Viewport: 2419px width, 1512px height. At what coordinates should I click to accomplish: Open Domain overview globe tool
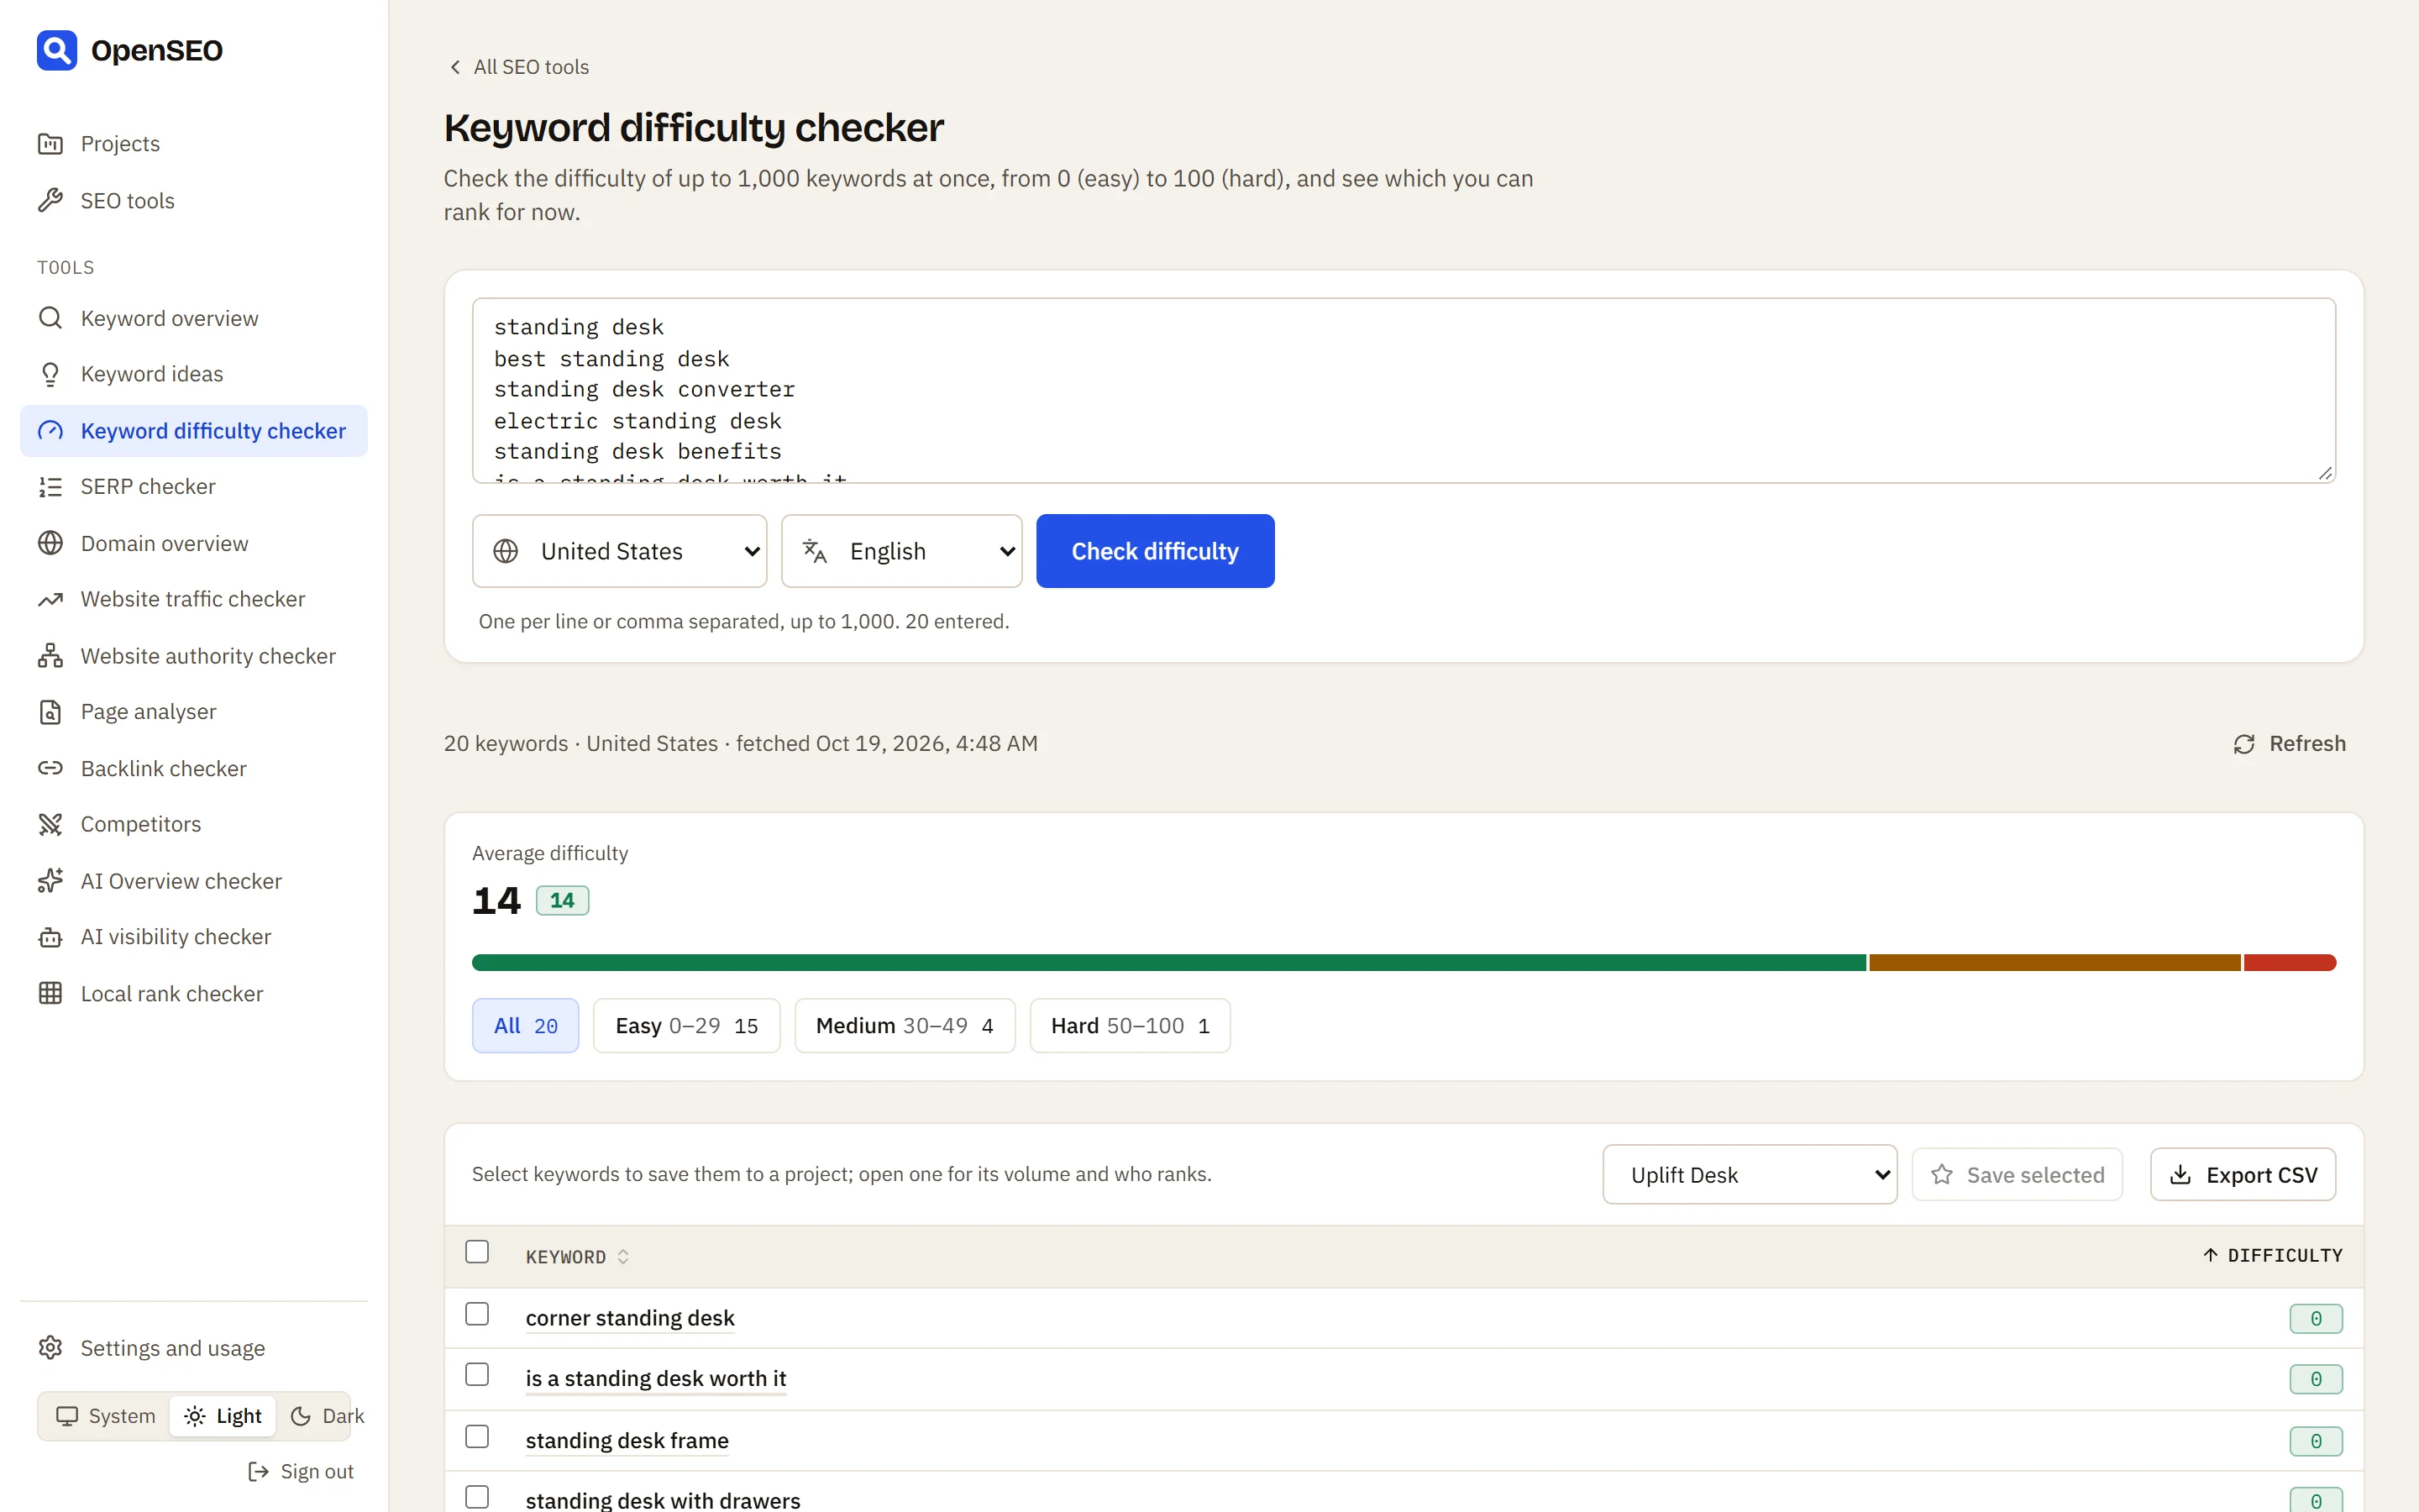coord(194,543)
